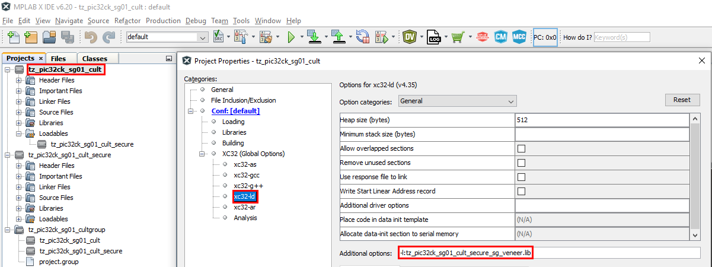This screenshot has height=267, width=712.
Task: Click the How do I keyword search field
Action: coord(622,37)
